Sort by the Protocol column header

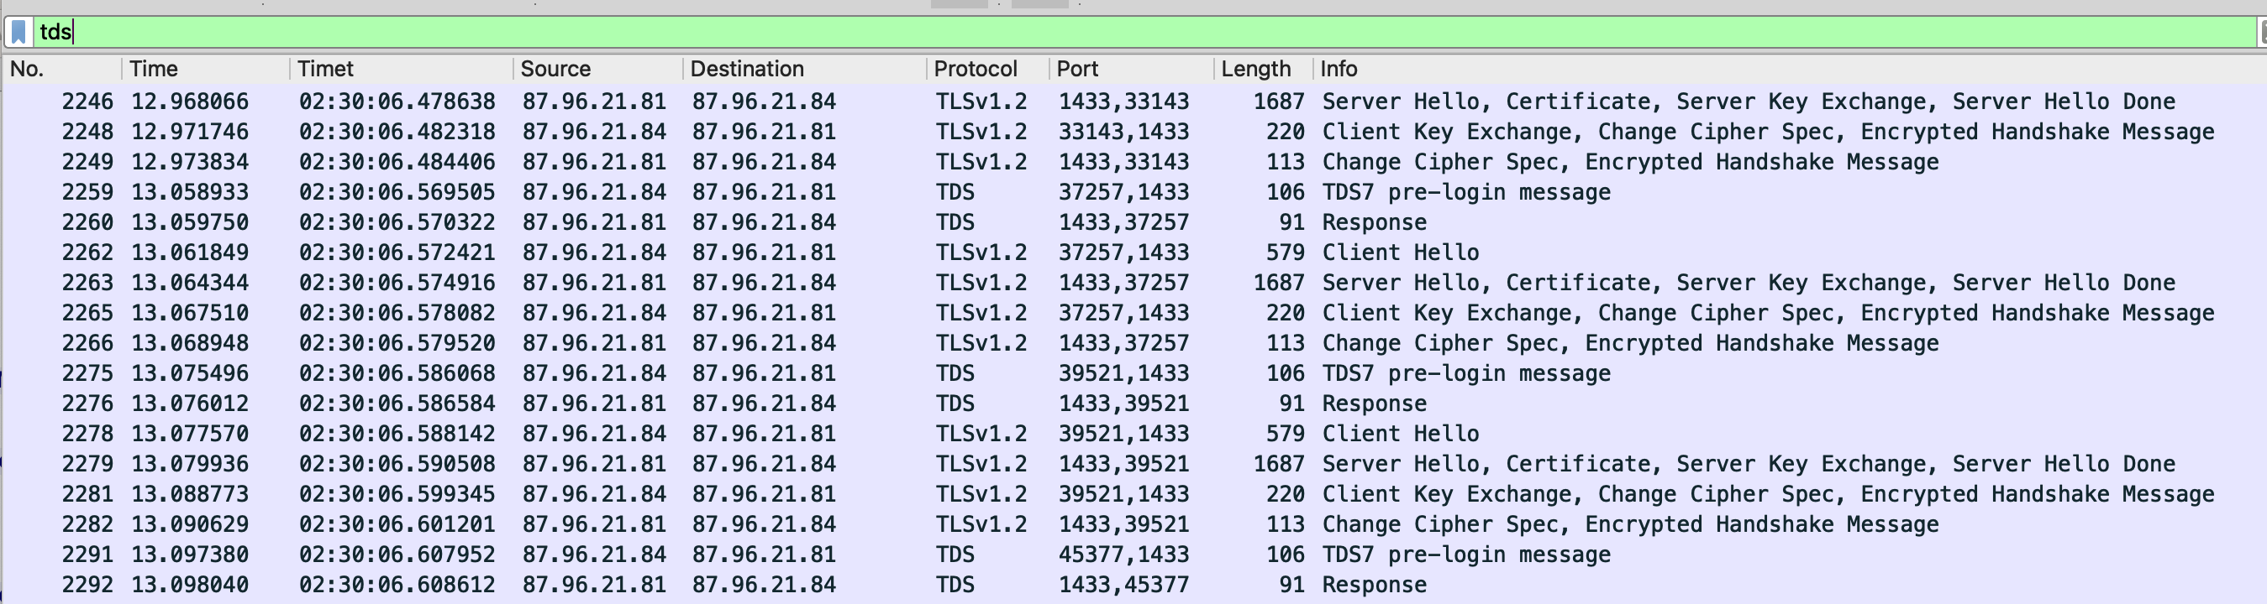tap(987, 69)
